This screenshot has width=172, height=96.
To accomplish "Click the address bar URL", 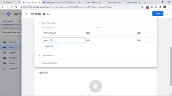I will coord(67,7).
